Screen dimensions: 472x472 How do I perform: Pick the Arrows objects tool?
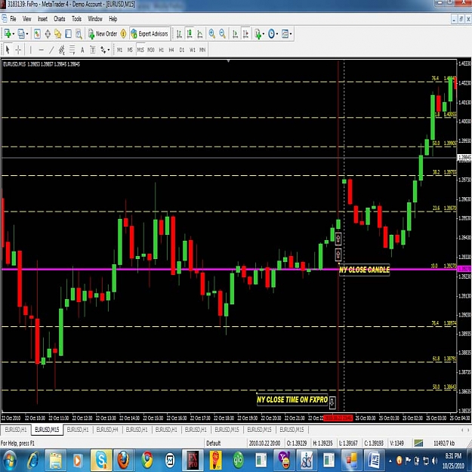tap(103, 50)
